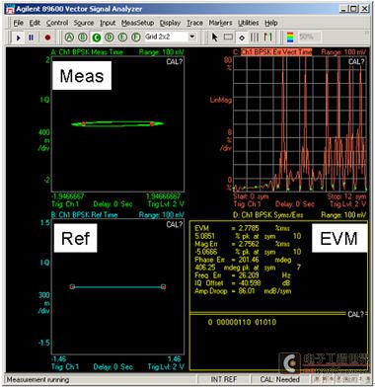Choose the arrow pointer tool
The width and height of the screenshot is (375, 387).
pyautogui.click(x=215, y=38)
